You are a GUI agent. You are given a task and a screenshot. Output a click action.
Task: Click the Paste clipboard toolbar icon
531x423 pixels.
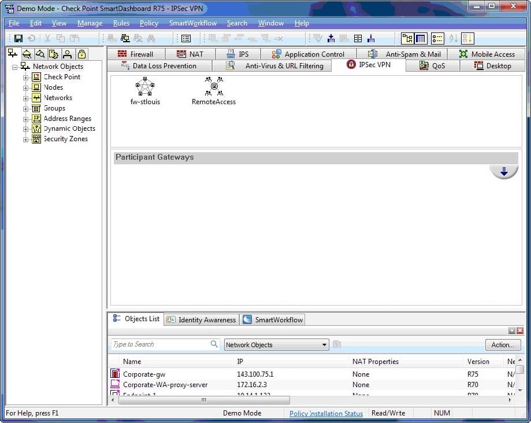tap(74, 38)
